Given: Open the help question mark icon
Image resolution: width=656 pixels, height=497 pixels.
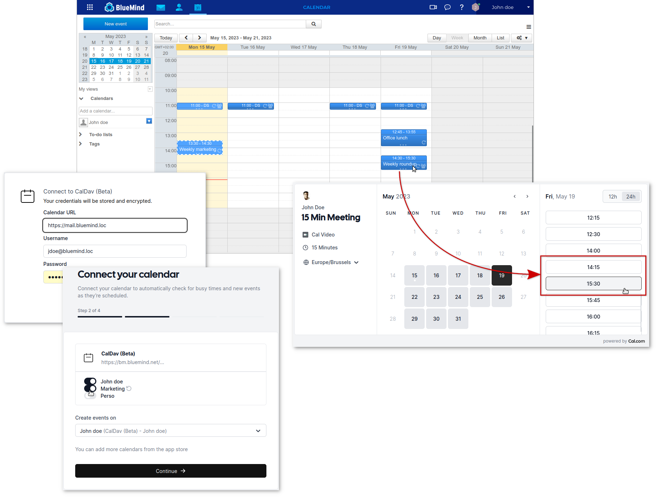Looking at the screenshot, I should click(x=462, y=7).
